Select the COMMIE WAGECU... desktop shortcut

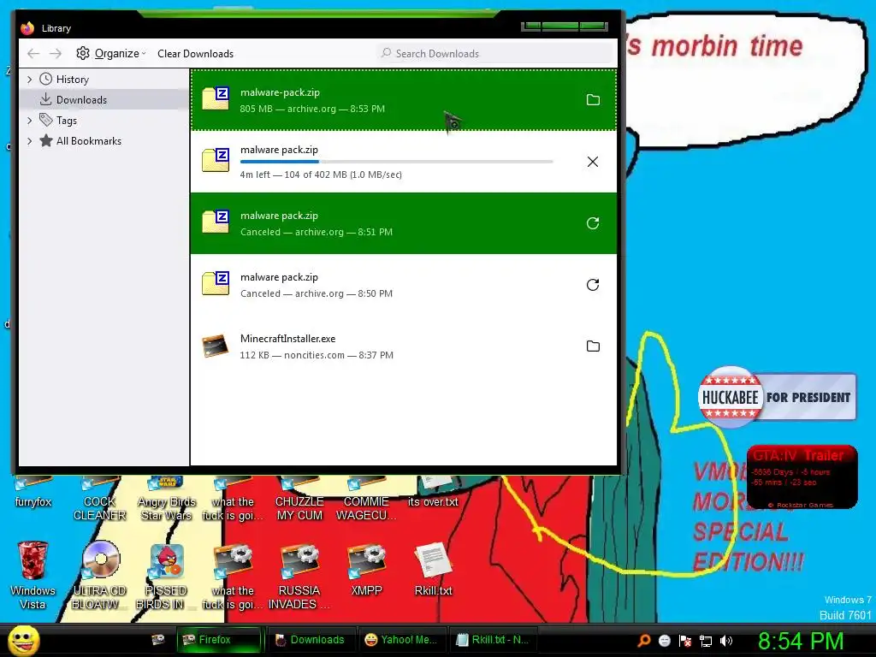(366, 500)
